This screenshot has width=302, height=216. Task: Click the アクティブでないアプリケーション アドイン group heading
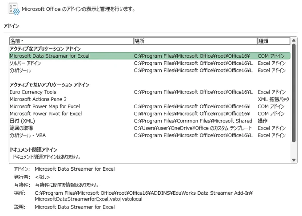click(x=49, y=85)
